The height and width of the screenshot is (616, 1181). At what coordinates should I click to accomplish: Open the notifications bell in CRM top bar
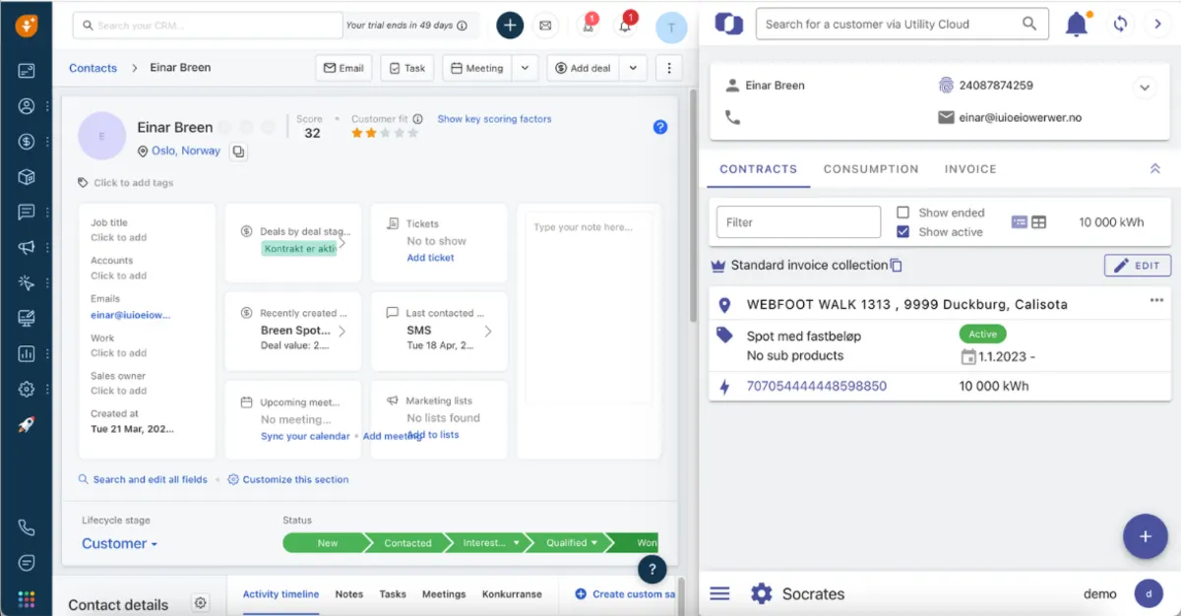625,26
